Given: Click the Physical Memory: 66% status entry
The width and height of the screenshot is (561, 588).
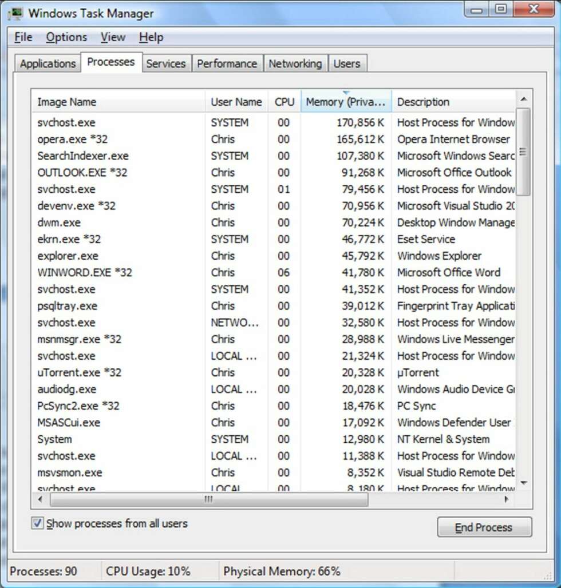Looking at the screenshot, I should 282,571.
